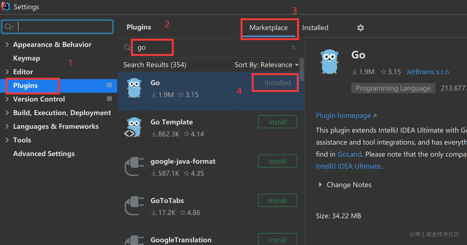Open the GoLand link in description

[349, 154]
